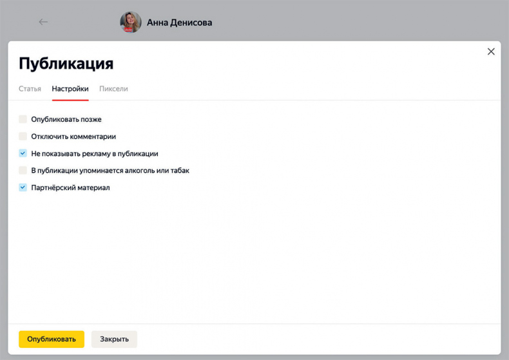Click Anna Denisova's avatar photo
The image size is (509, 360).
[x=130, y=22]
